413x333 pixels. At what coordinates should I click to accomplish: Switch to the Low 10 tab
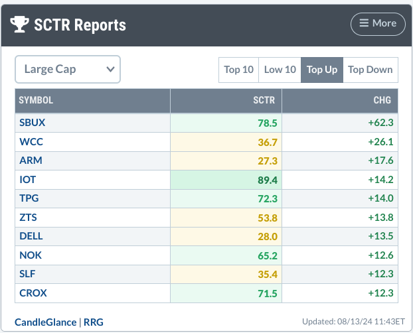point(280,70)
